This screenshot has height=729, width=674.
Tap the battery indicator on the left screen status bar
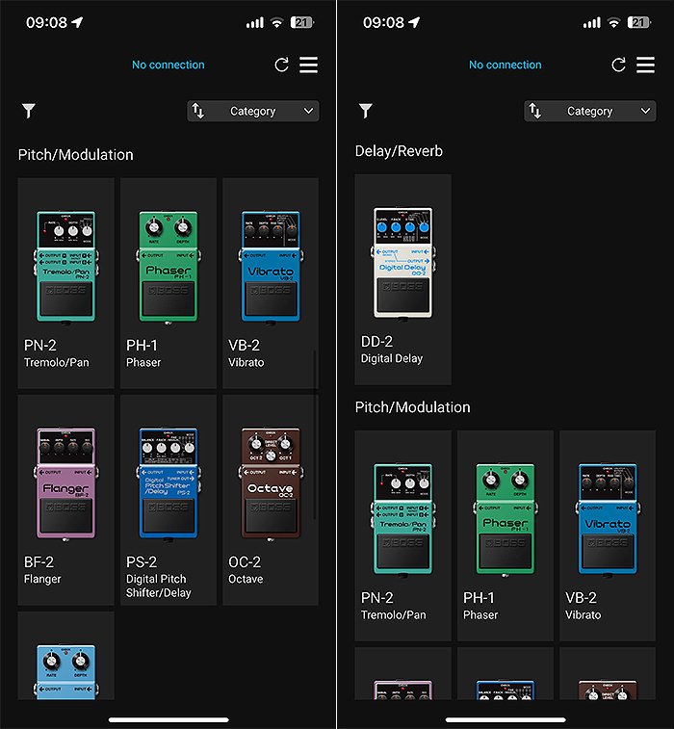point(302,22)
